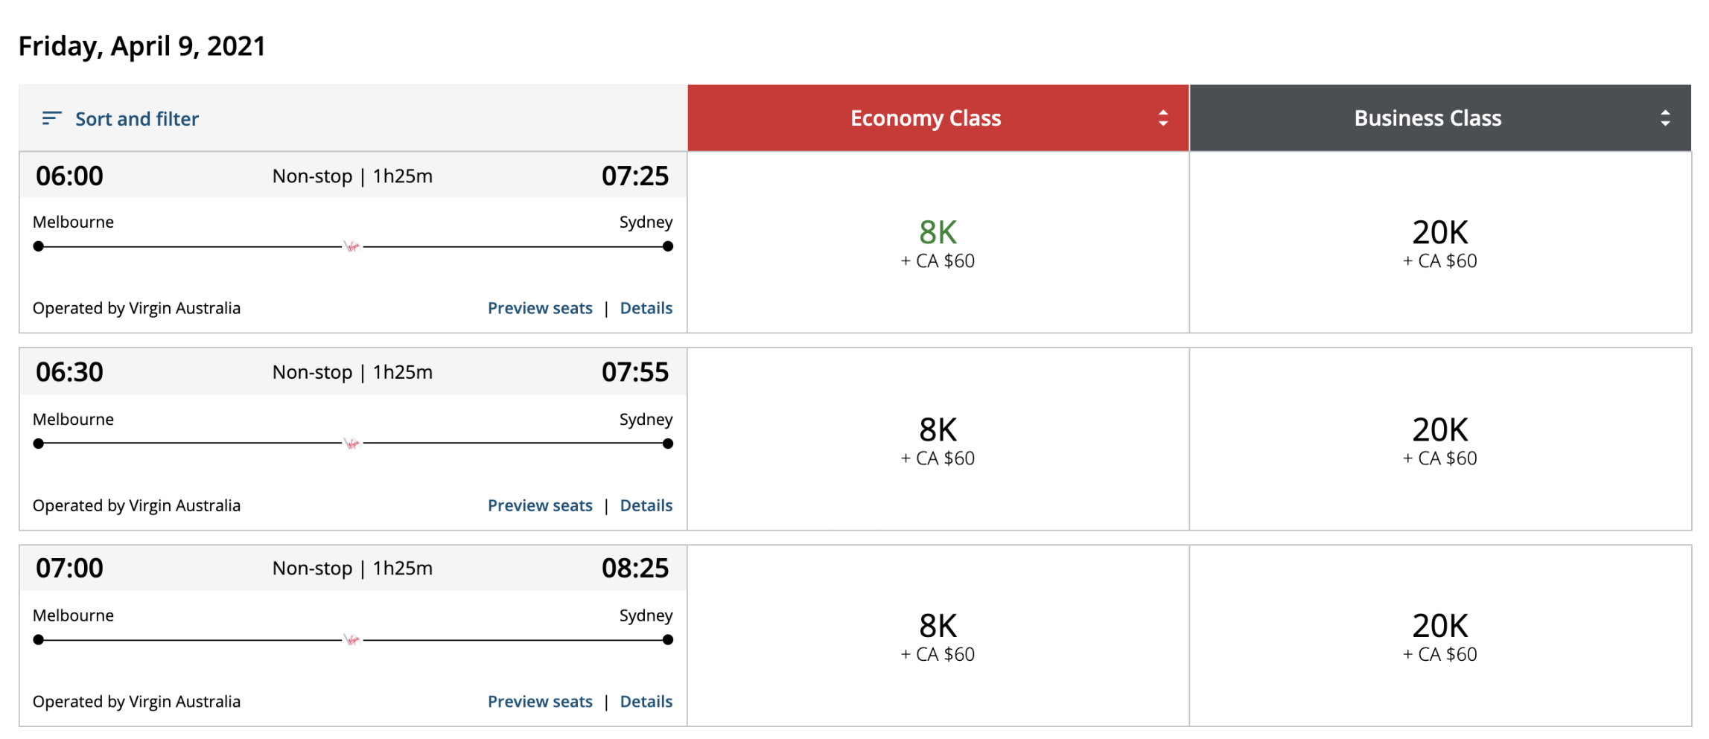Click Virgin Australia logo on 06:00 flight
The height and width of the screenshot is (739, 1709).
[x=352, y=246]
